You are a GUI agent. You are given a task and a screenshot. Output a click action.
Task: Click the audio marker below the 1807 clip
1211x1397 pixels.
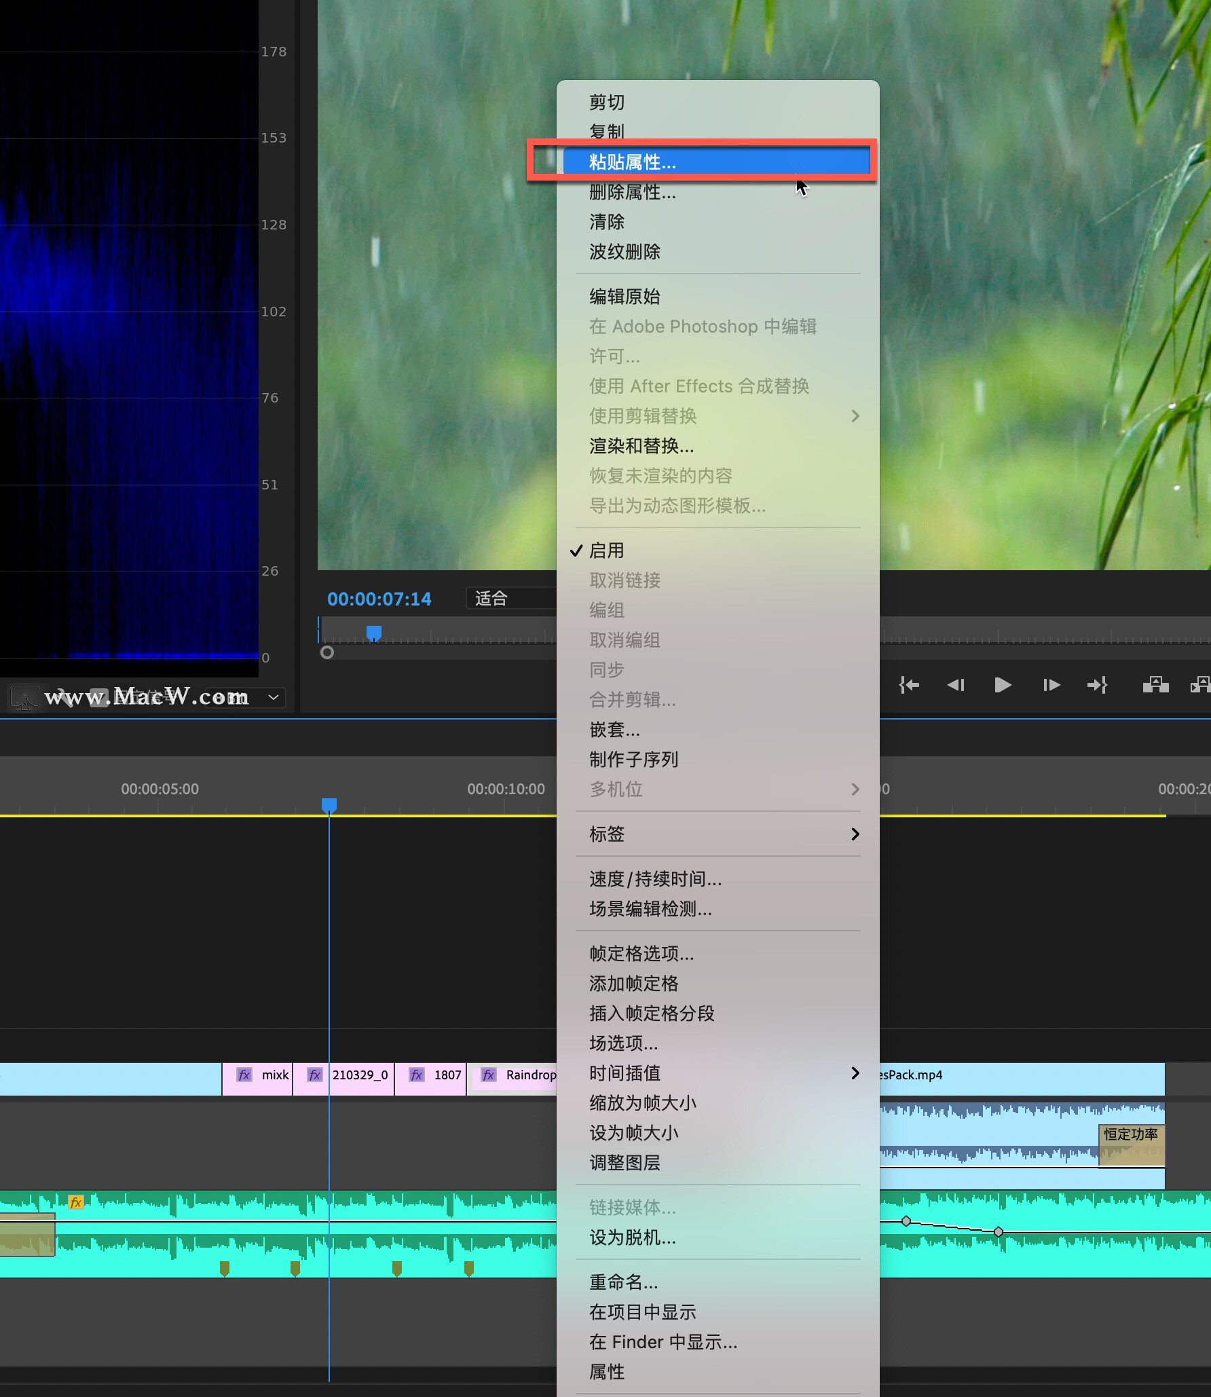[397, 1269]
